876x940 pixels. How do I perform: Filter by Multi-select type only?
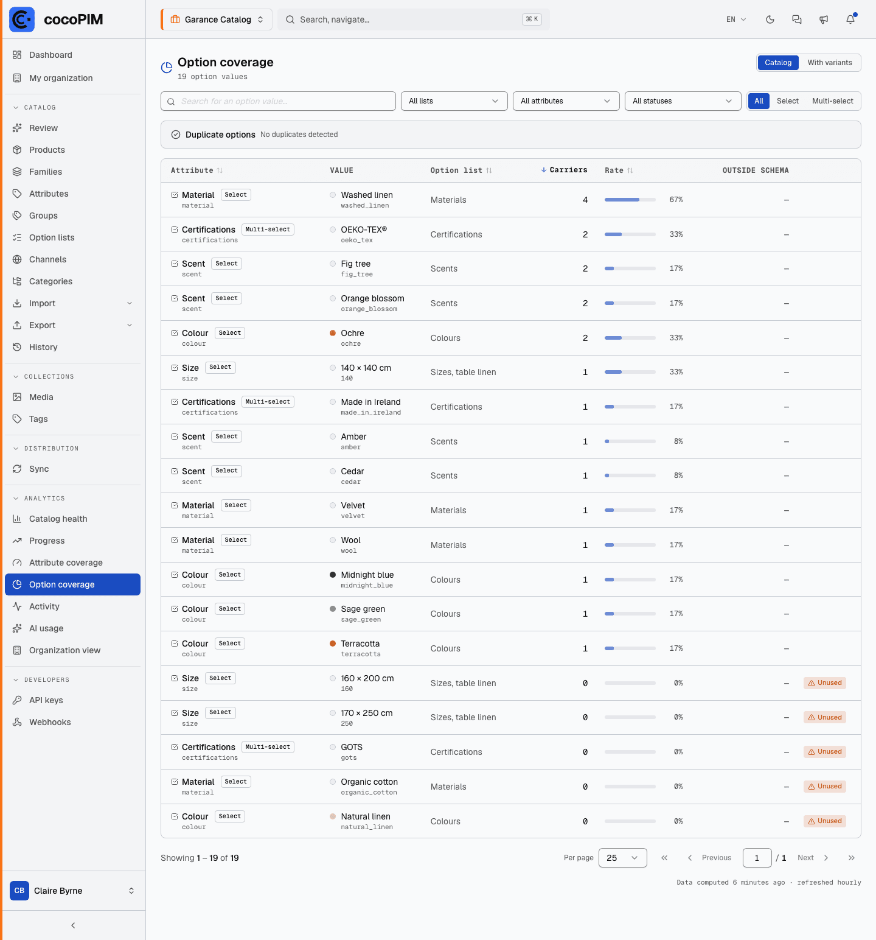tap(833, 101)
